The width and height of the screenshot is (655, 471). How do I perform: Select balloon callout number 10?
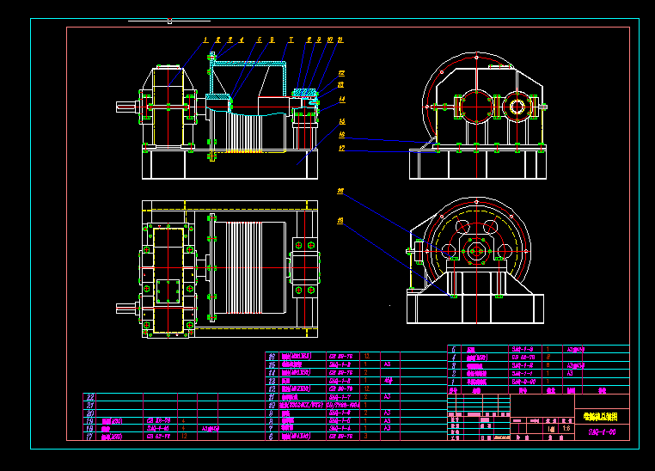coord(330,40)
